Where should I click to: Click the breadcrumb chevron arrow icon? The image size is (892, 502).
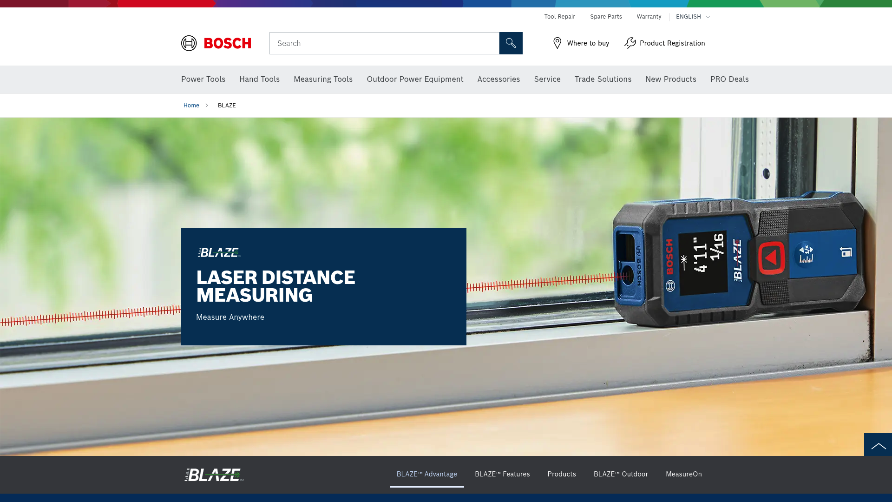207,106
